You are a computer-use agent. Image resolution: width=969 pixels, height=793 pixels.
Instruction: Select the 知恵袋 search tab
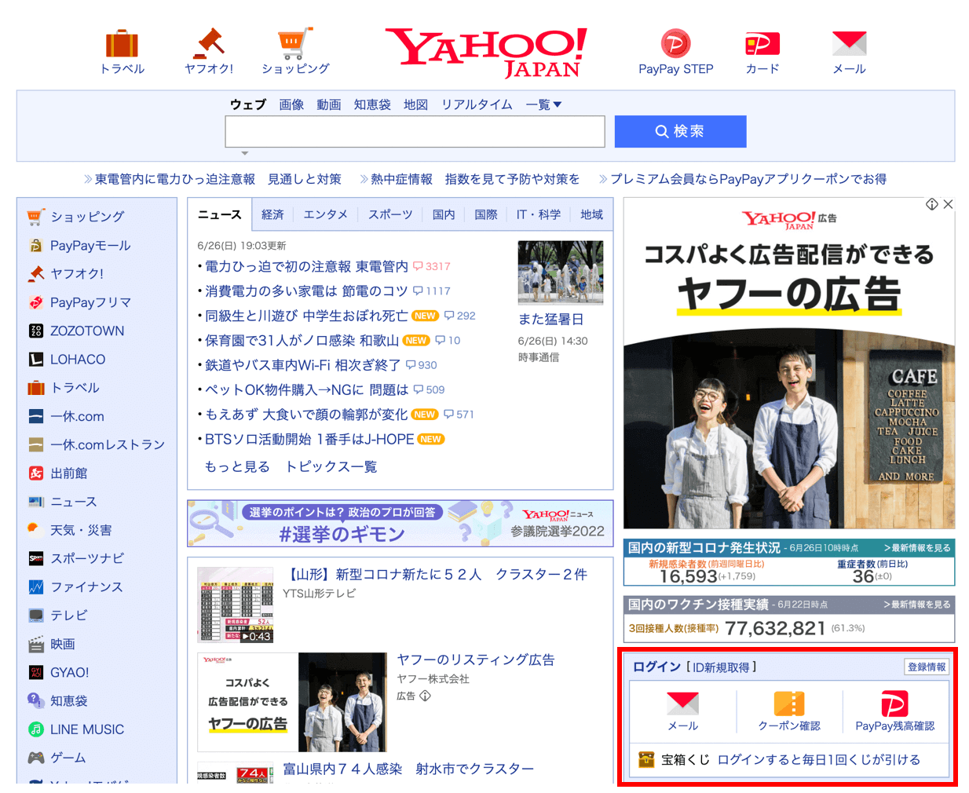click(x=372, y=104)
